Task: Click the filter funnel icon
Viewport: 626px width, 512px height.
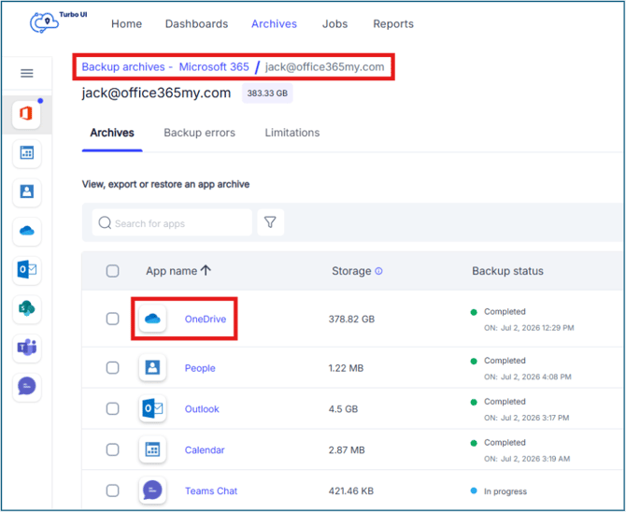Action: [270, 222]
